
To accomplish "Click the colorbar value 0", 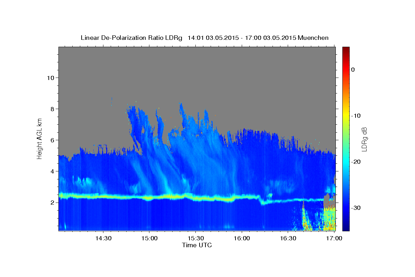I will point(353,70).
